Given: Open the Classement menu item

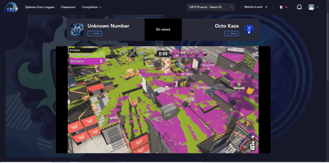Looking at the screenshot, I should 68,7.
